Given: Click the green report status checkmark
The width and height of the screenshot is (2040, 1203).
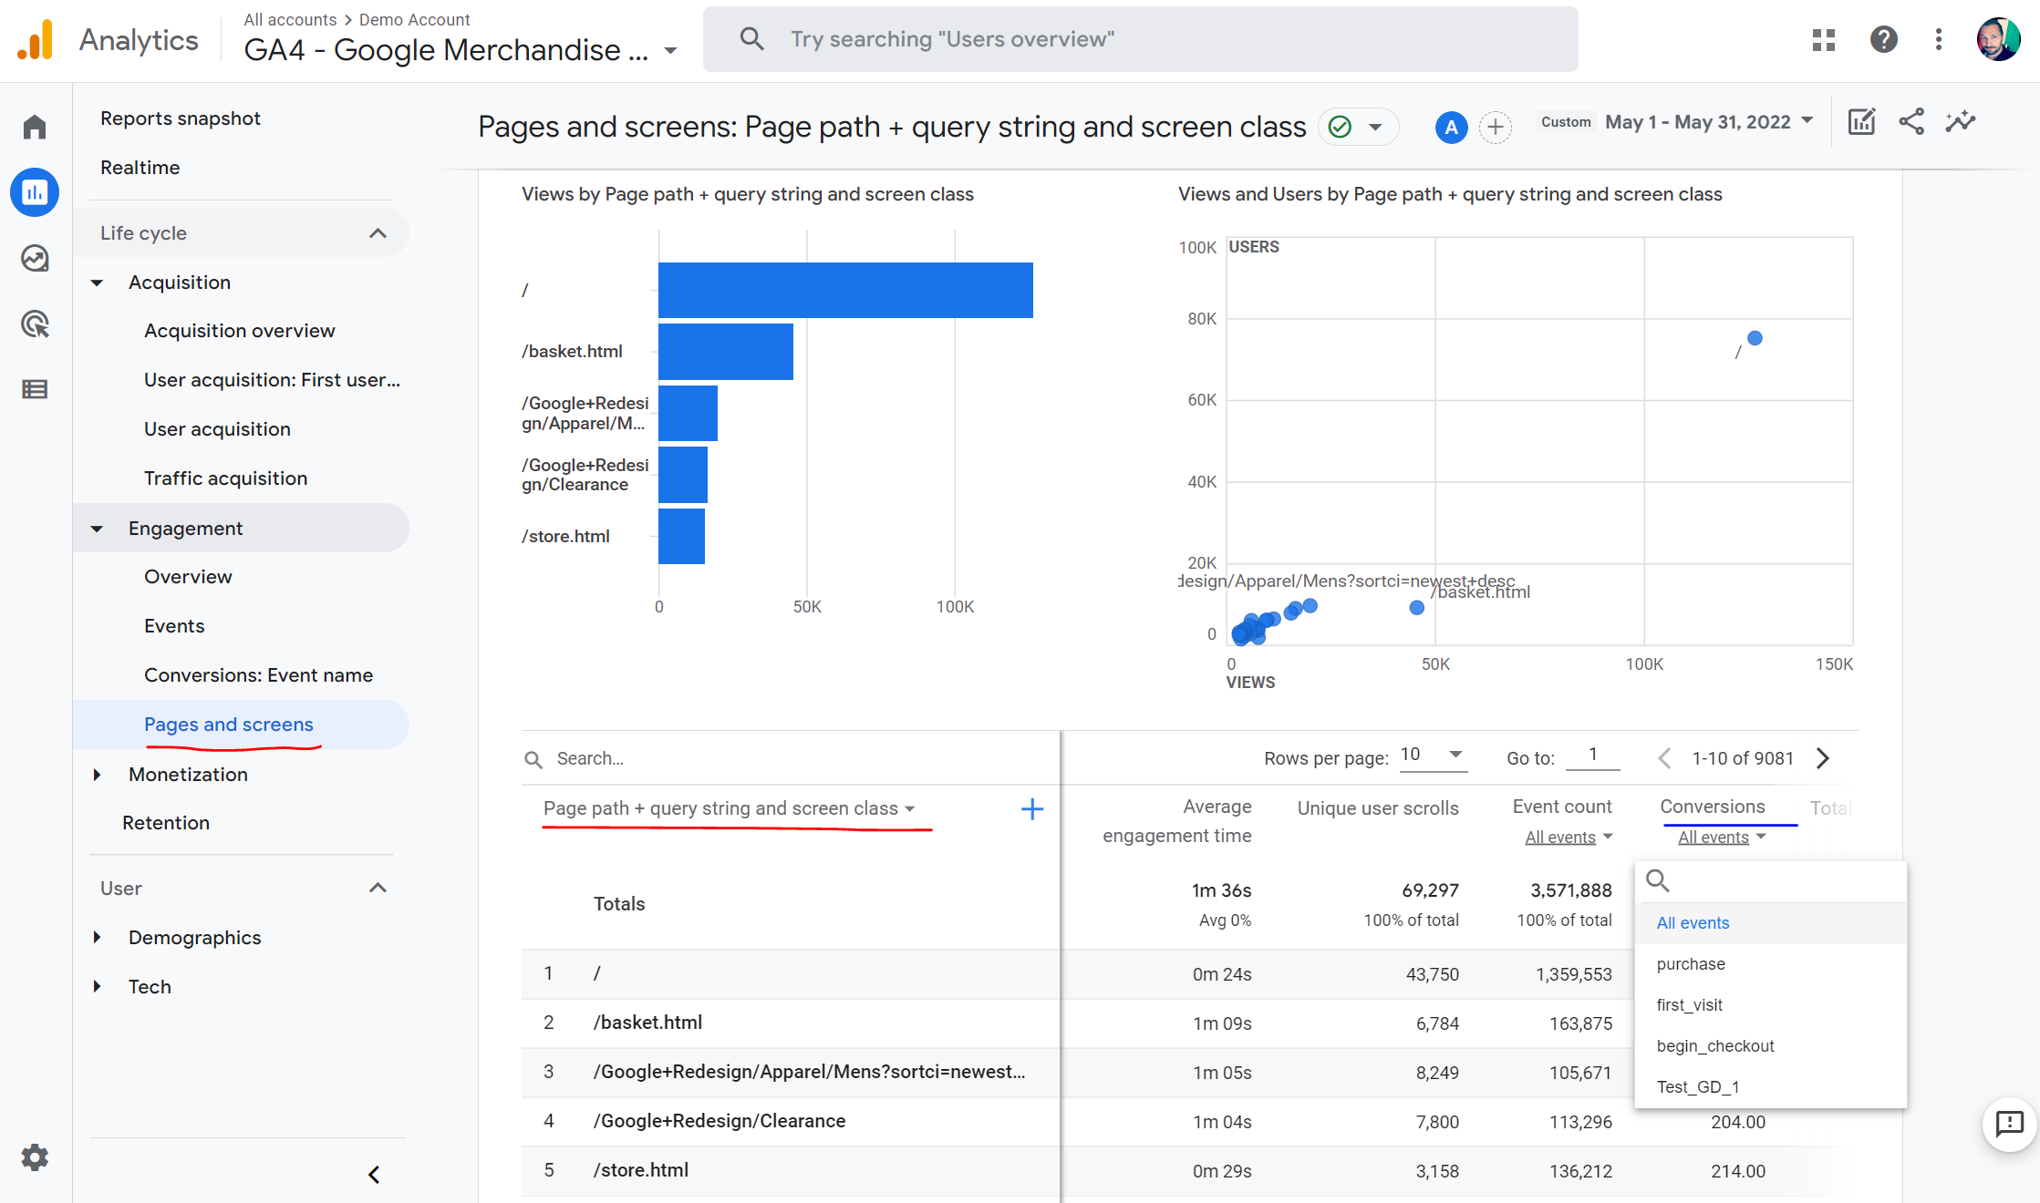Looking at the screenshot, I should (x=1340, y=127).
